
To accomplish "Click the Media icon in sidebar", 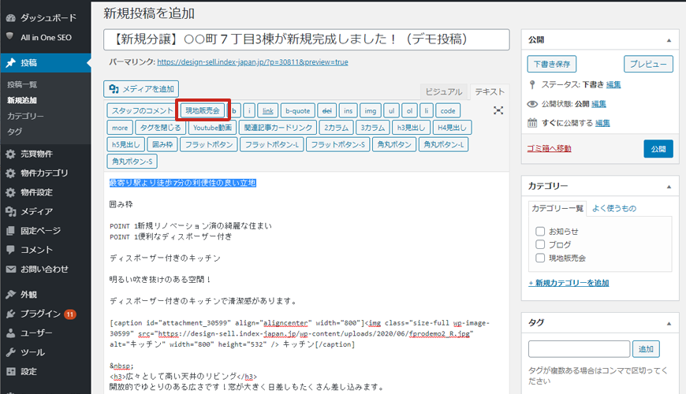I will tap(10, 211).
